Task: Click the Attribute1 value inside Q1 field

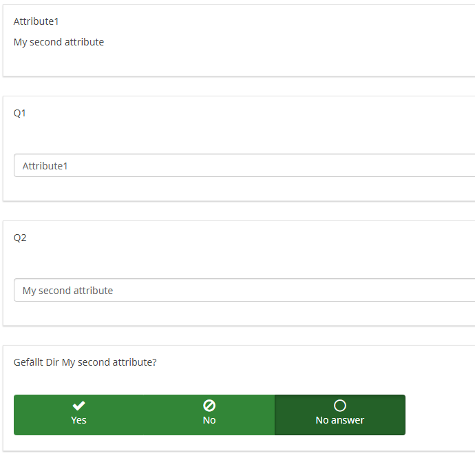Action: click(x=45, y=166)
